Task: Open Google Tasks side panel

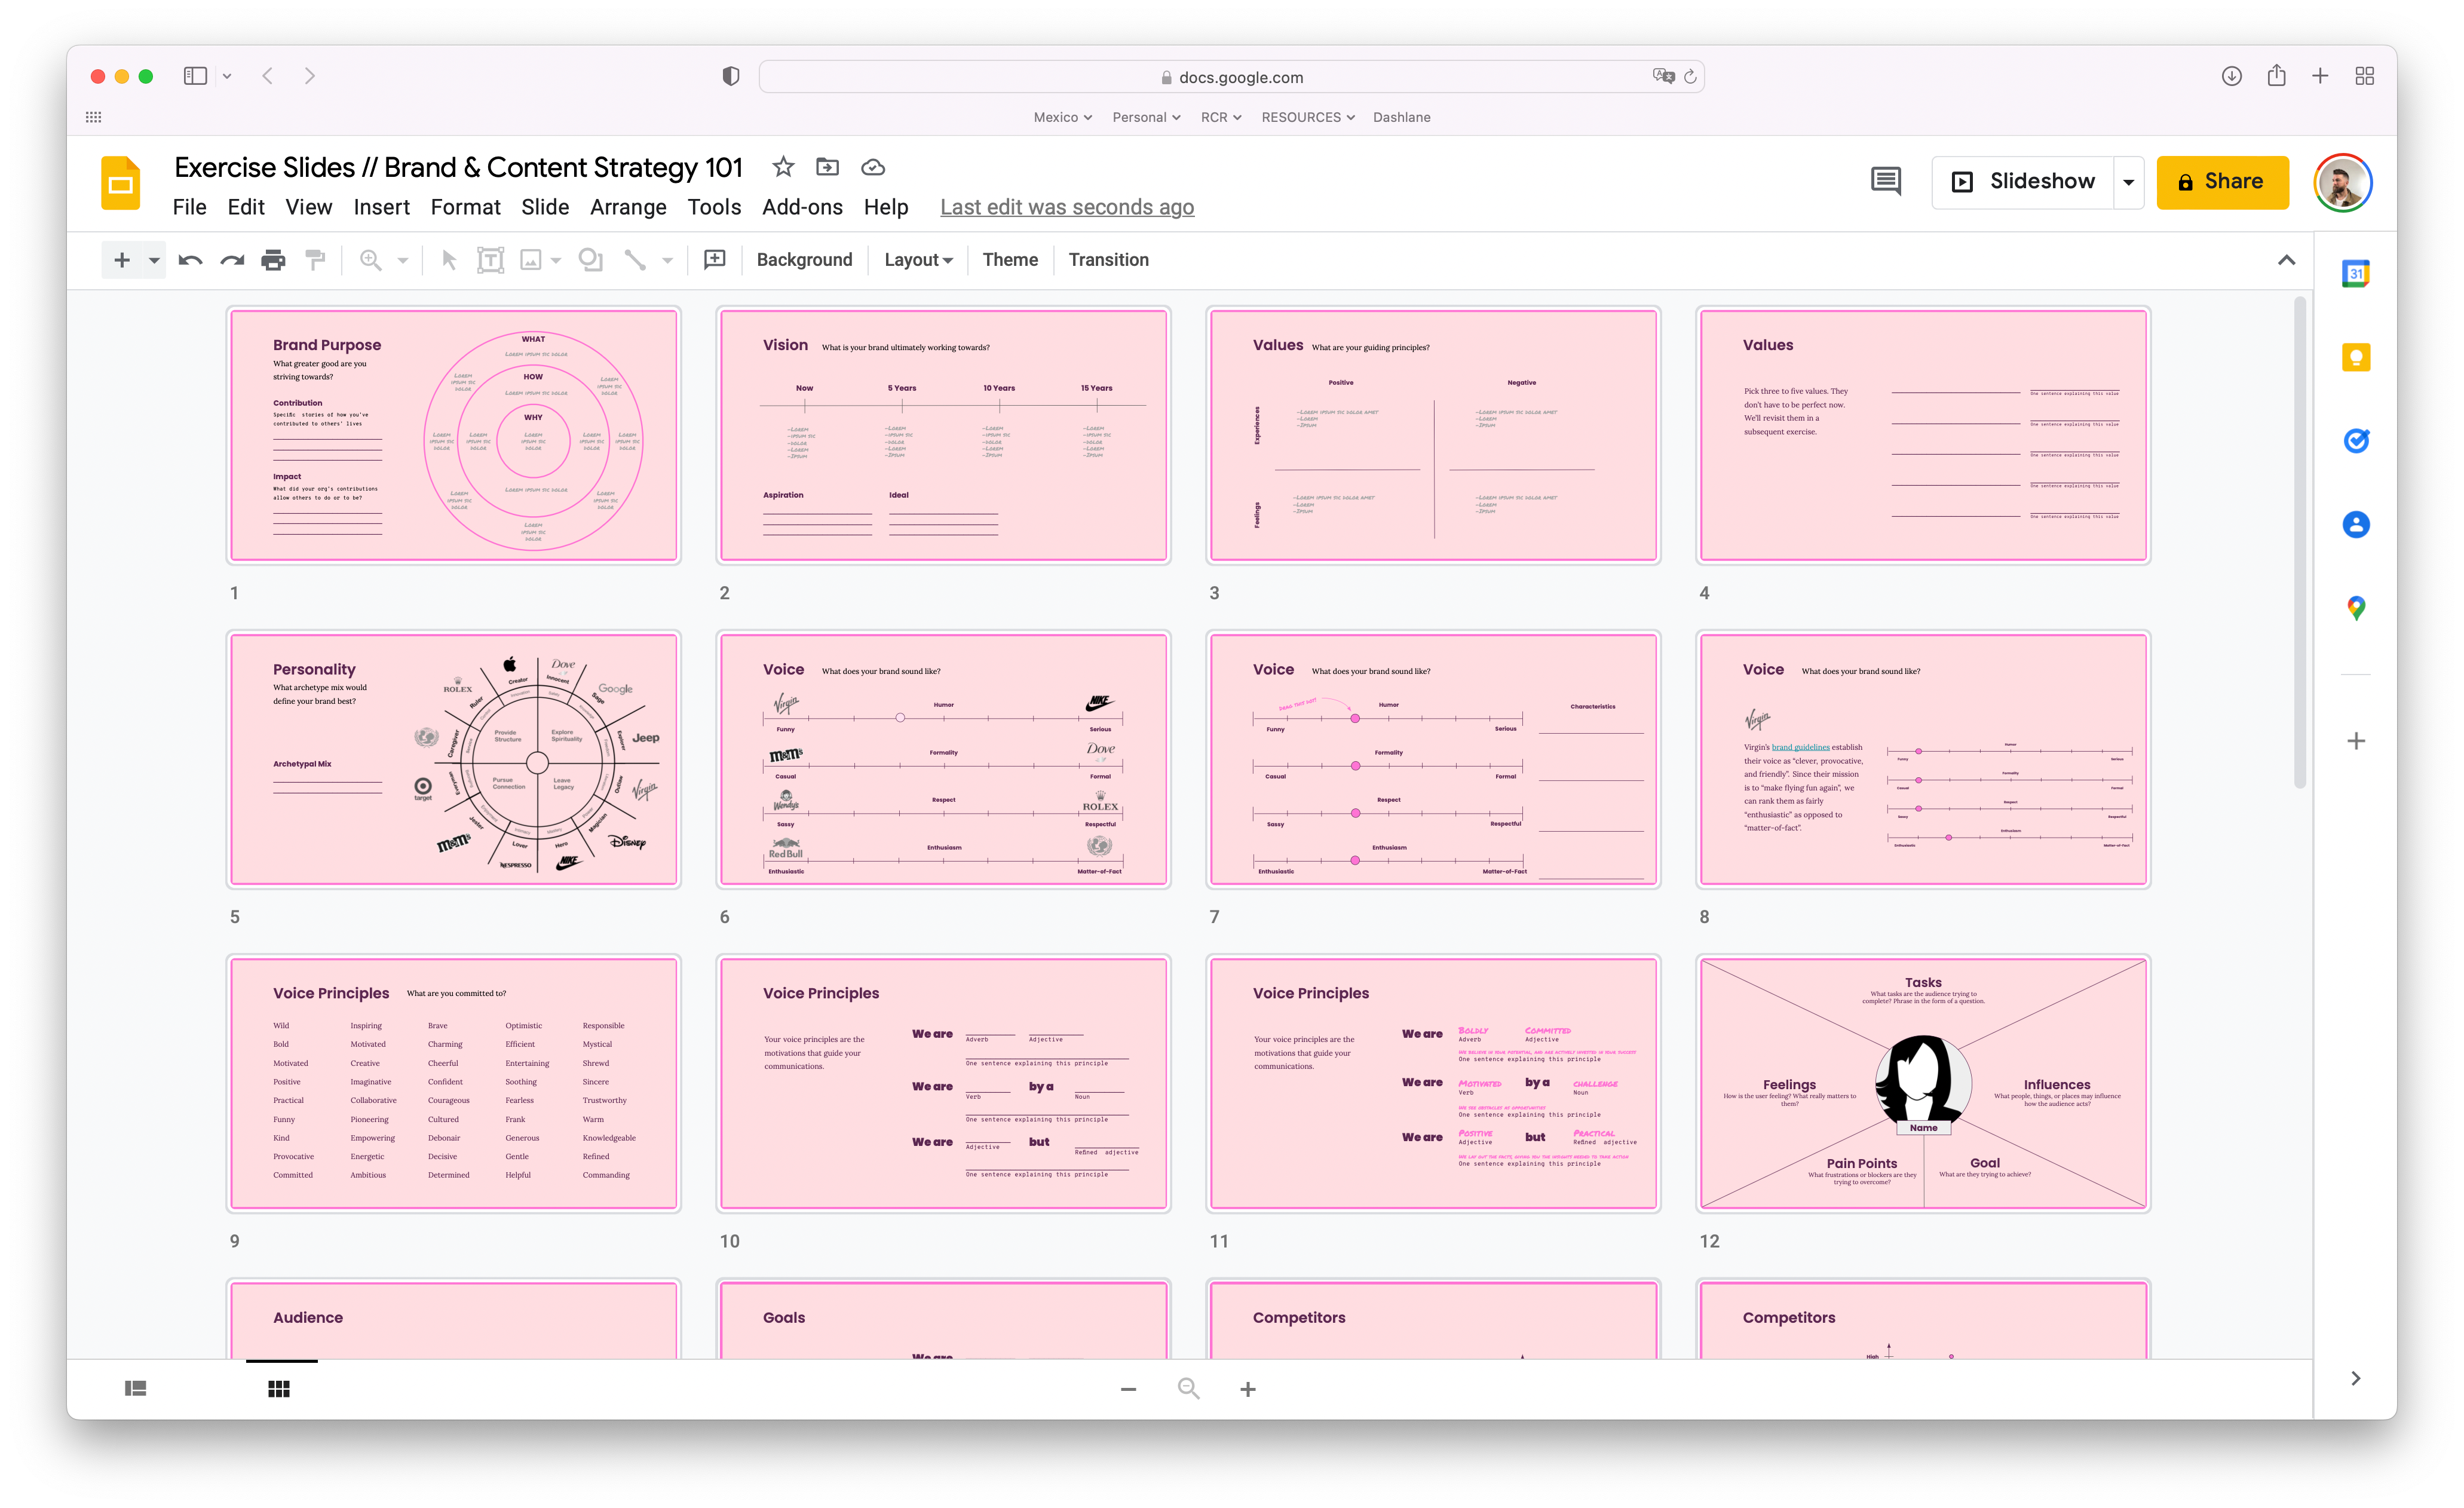Action: click(2355, 440)
